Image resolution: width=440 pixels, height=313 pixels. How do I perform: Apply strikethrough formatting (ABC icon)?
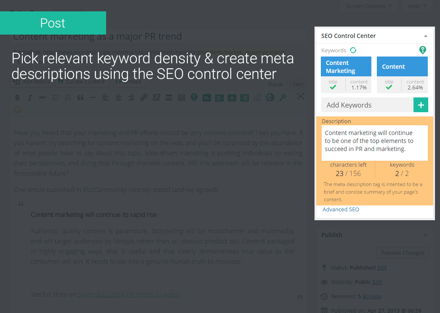pyautogui.click(x=43, y=97)
